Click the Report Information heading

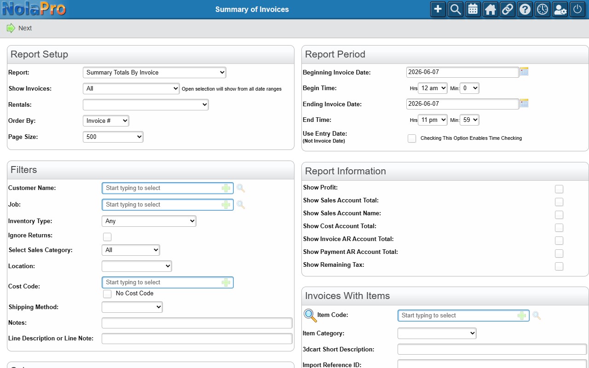click(346, 171)
